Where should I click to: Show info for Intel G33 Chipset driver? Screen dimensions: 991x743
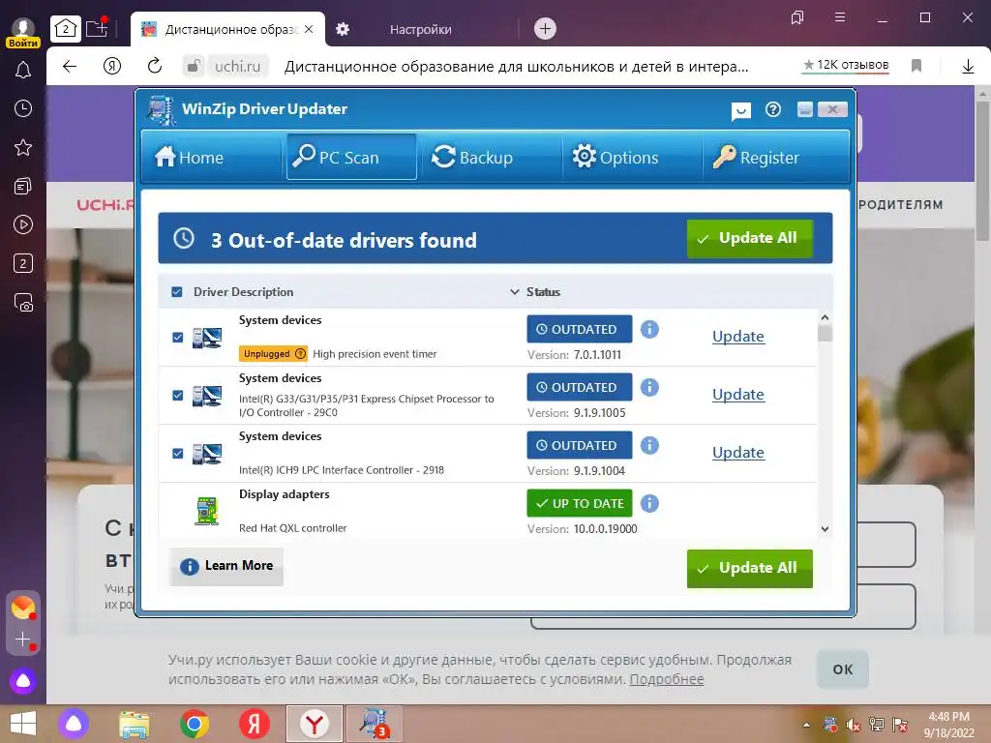coord(649,387)
